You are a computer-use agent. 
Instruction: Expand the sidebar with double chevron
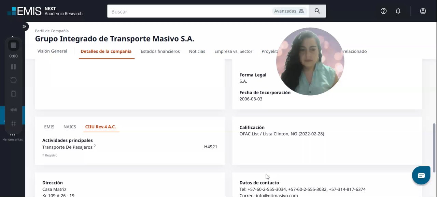click(25, 27)
